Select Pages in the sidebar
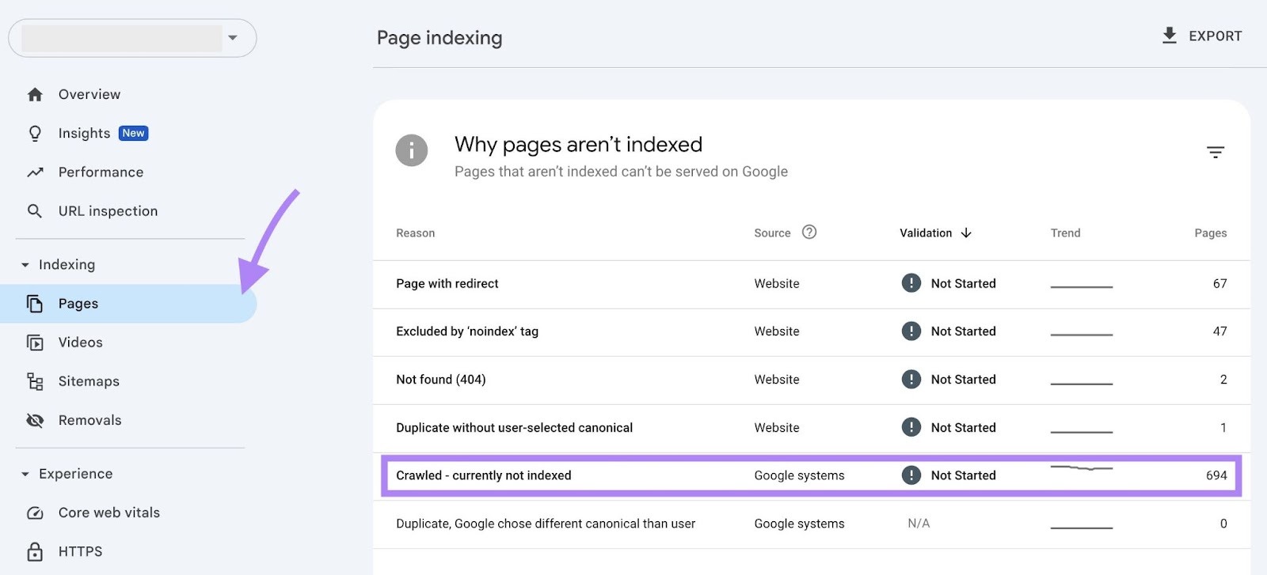This screenshot has height=575, width=1267. point(78,304)
